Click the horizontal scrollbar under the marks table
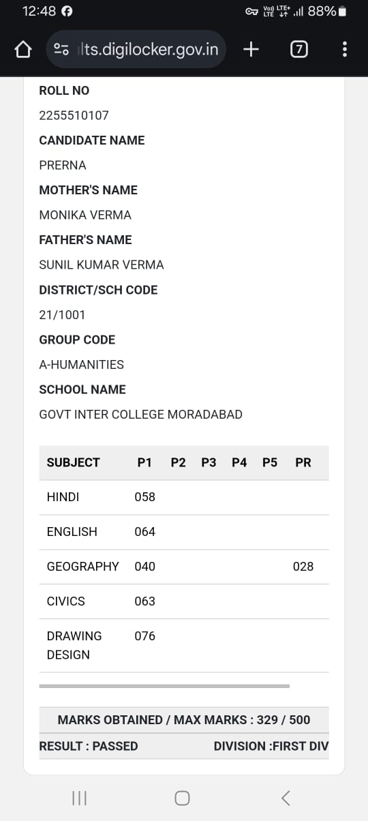 tap(164, 686)
